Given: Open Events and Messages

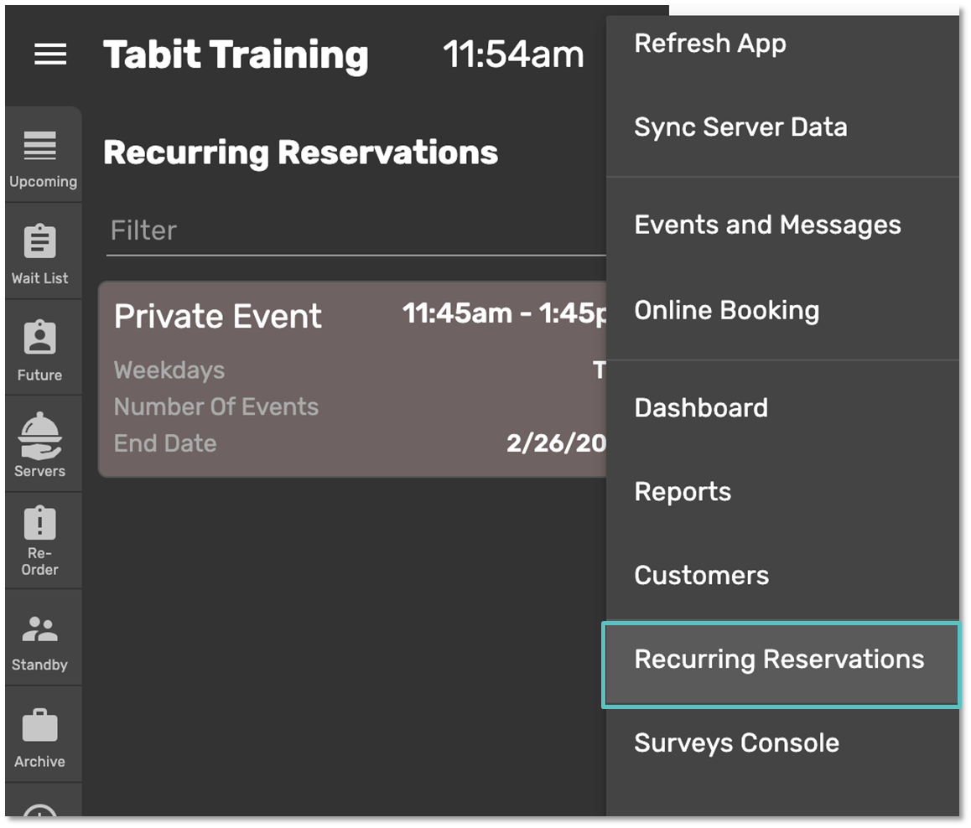Looking at the screenshot, I should click(768, 225).
